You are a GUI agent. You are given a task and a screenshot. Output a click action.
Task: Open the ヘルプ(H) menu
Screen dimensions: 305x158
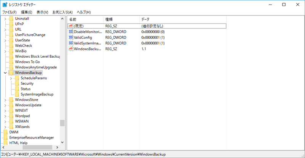point(83,12)
